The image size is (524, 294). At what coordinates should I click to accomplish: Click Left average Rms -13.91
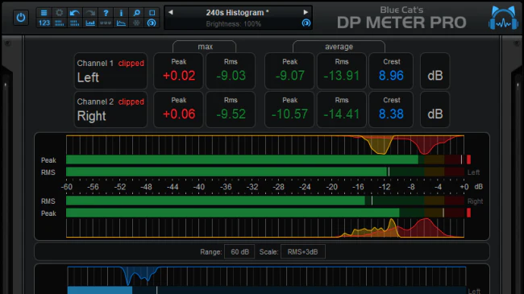(x=342, y=76)
